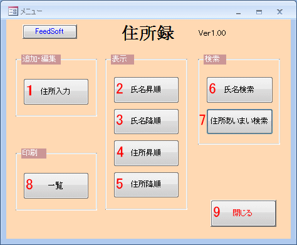The width and height of the screenshot is (297, 245).
Task: Click the 検索 group label
Action: pyautogui.click(x=215, y=60)
